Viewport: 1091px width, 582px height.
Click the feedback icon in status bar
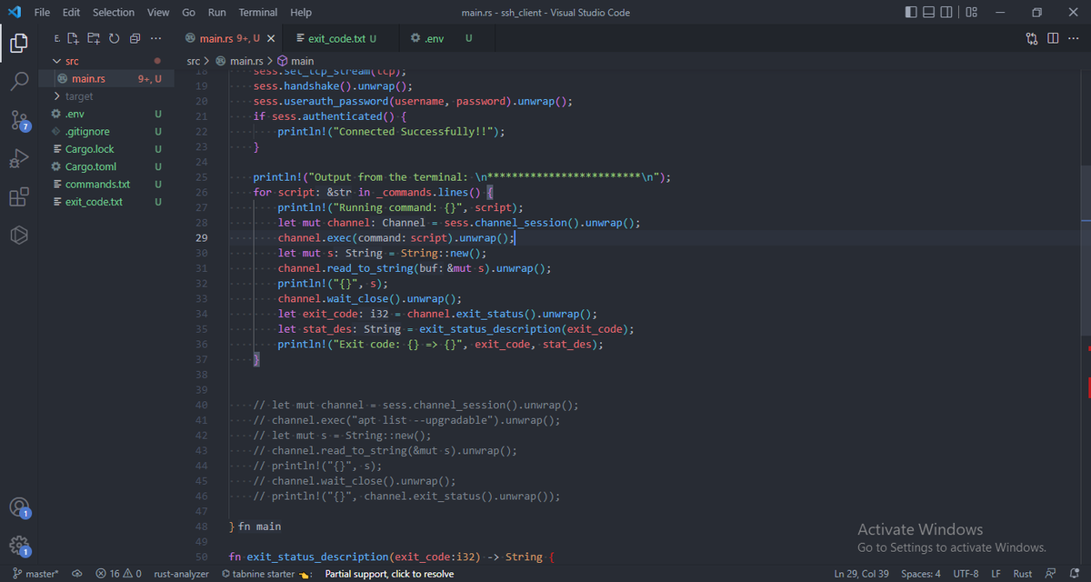click(1051, 574)
